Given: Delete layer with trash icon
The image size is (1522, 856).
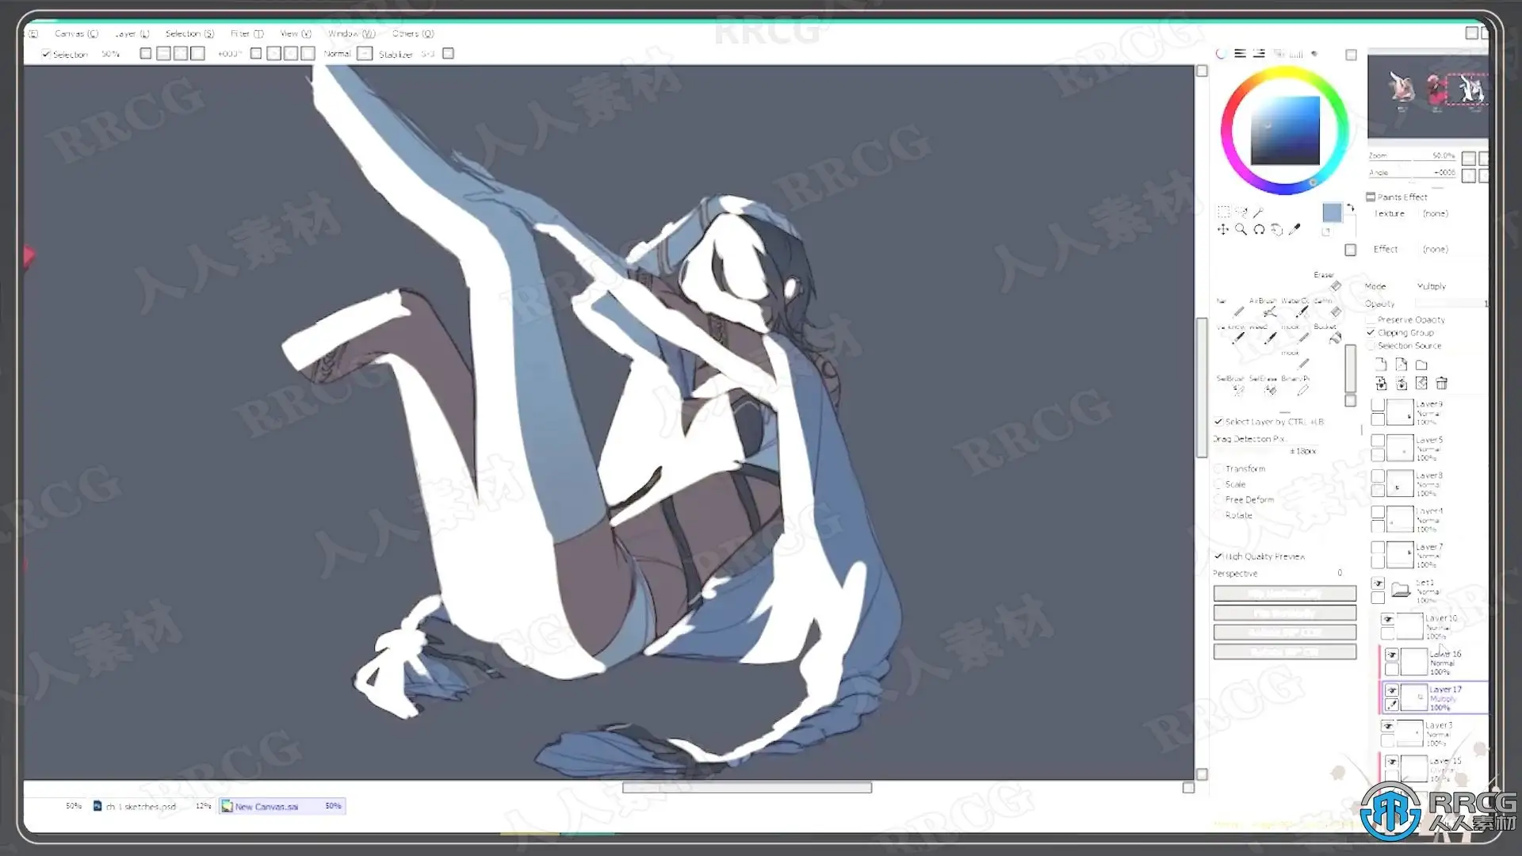Looking at the screenshot, I should tap(1442, 384).
